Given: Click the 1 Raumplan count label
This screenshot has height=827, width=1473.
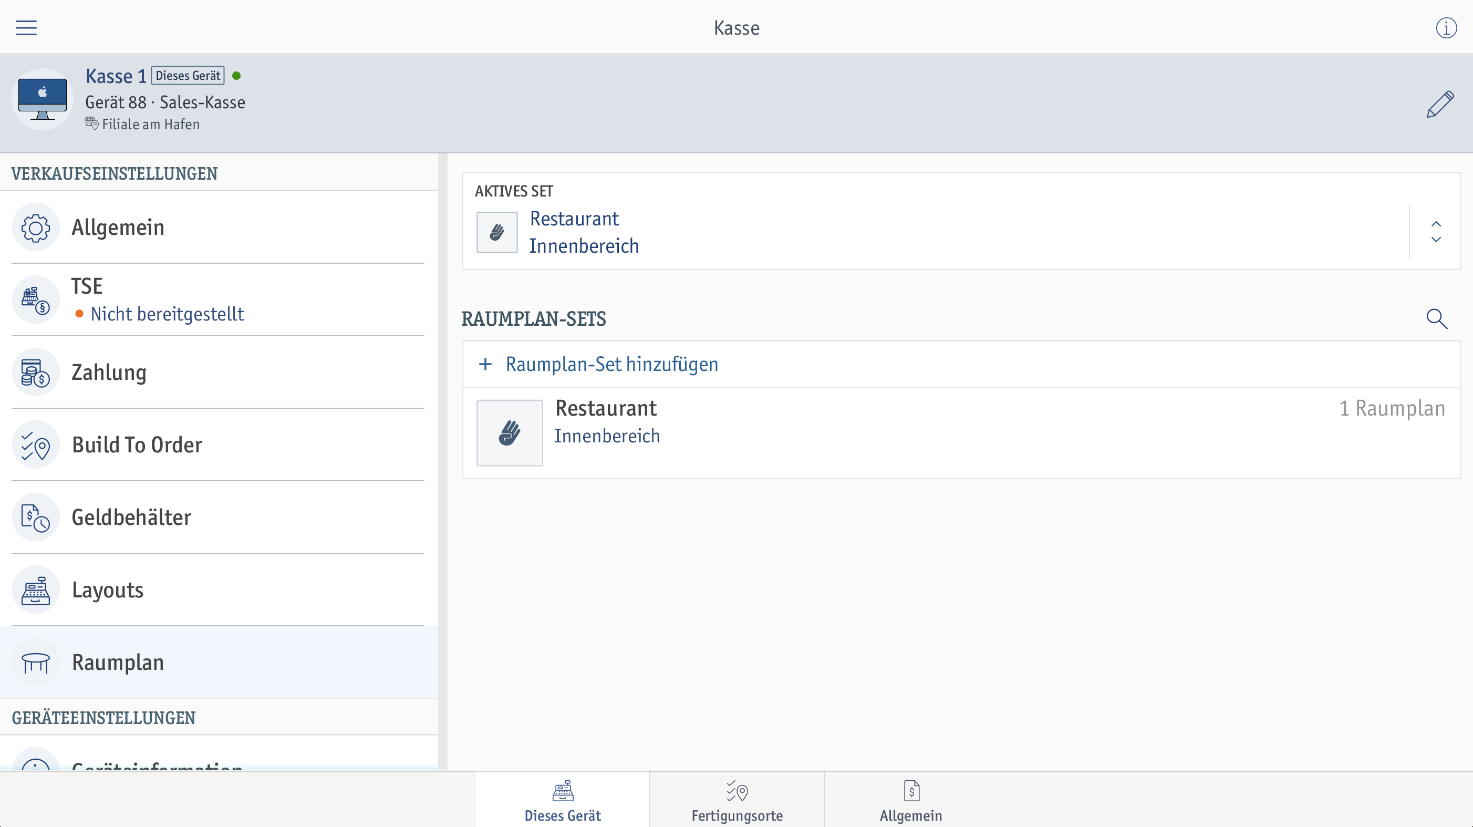Looking at the screenshot, I should tap(1393, 408).
